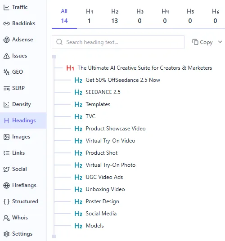
Task: Click the Links list icon
Action: point(6,153)
